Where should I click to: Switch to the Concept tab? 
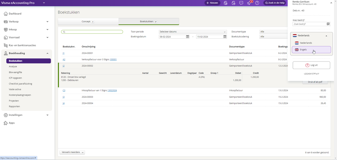(x=88, y=22)
